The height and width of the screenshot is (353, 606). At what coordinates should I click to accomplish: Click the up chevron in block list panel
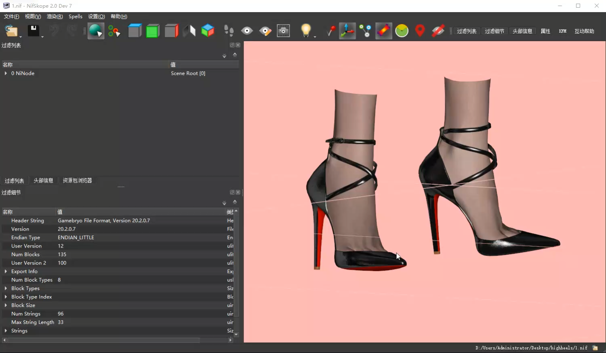pos(235,55)
